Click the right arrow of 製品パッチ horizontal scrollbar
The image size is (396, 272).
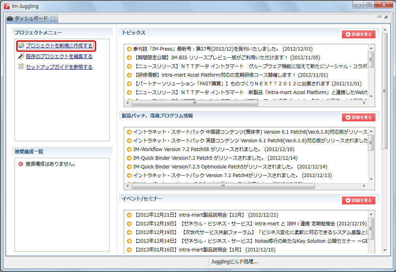pos(364,186)
